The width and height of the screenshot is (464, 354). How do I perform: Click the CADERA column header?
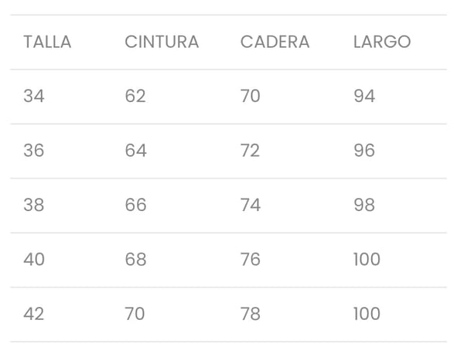(x=275, y=42)
